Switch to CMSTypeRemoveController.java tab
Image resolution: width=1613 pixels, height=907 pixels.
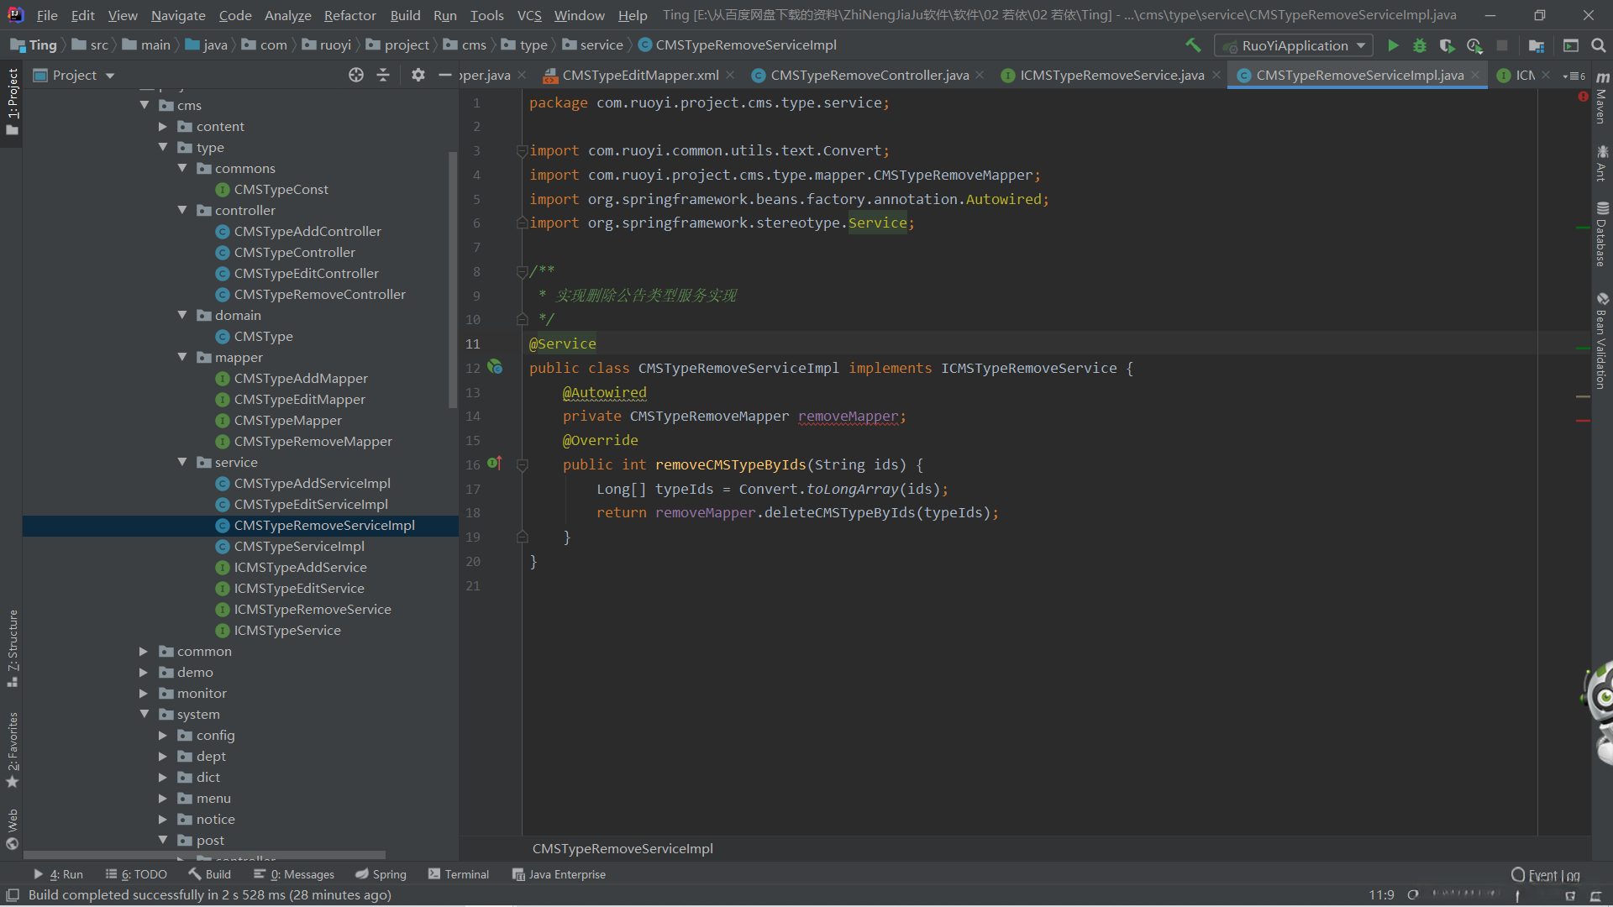point(869,75)
